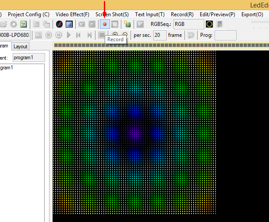Click the screen capture region icon
269x222 pixels.
[92, 24]
